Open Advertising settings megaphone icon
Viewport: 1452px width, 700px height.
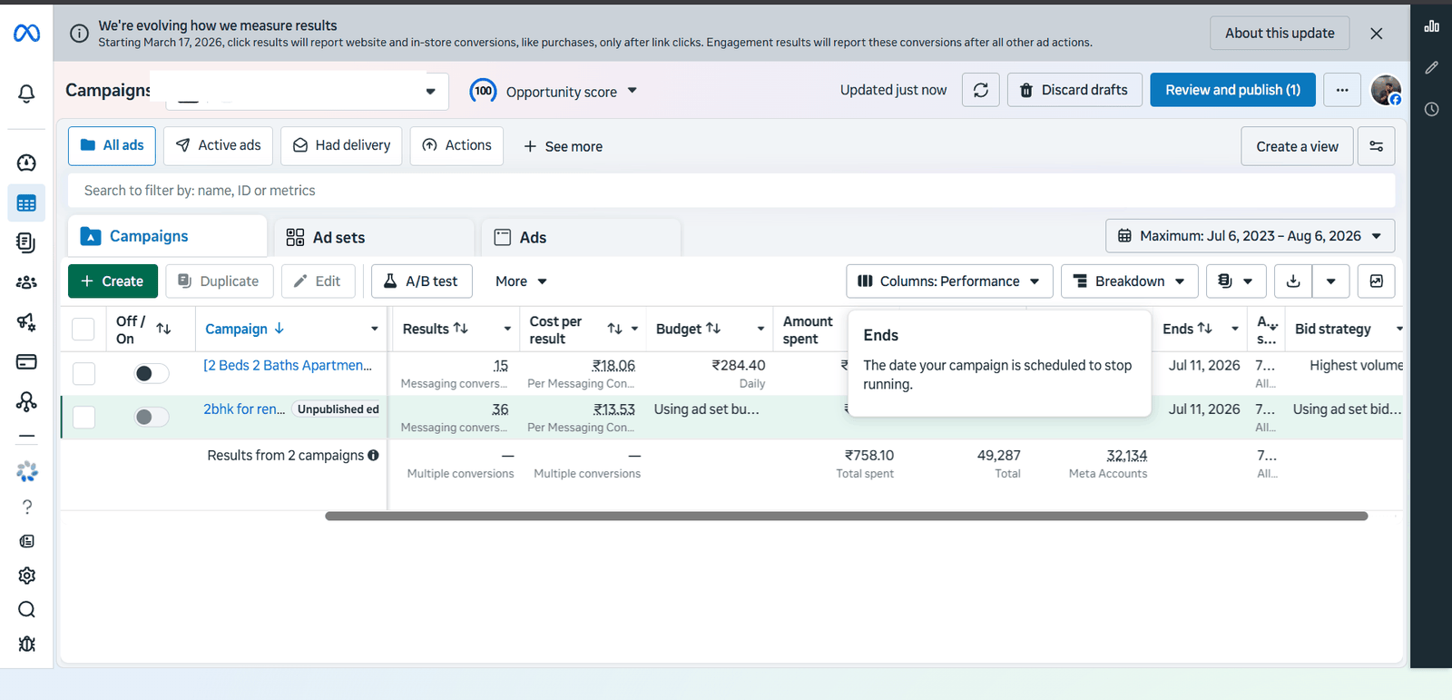click(26, 321)
